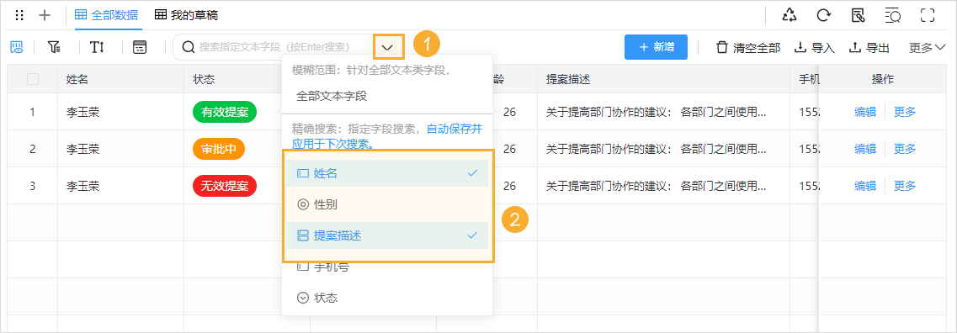Click 状态 column header
This screenshot has width=957, height=333.
(204, 79)
